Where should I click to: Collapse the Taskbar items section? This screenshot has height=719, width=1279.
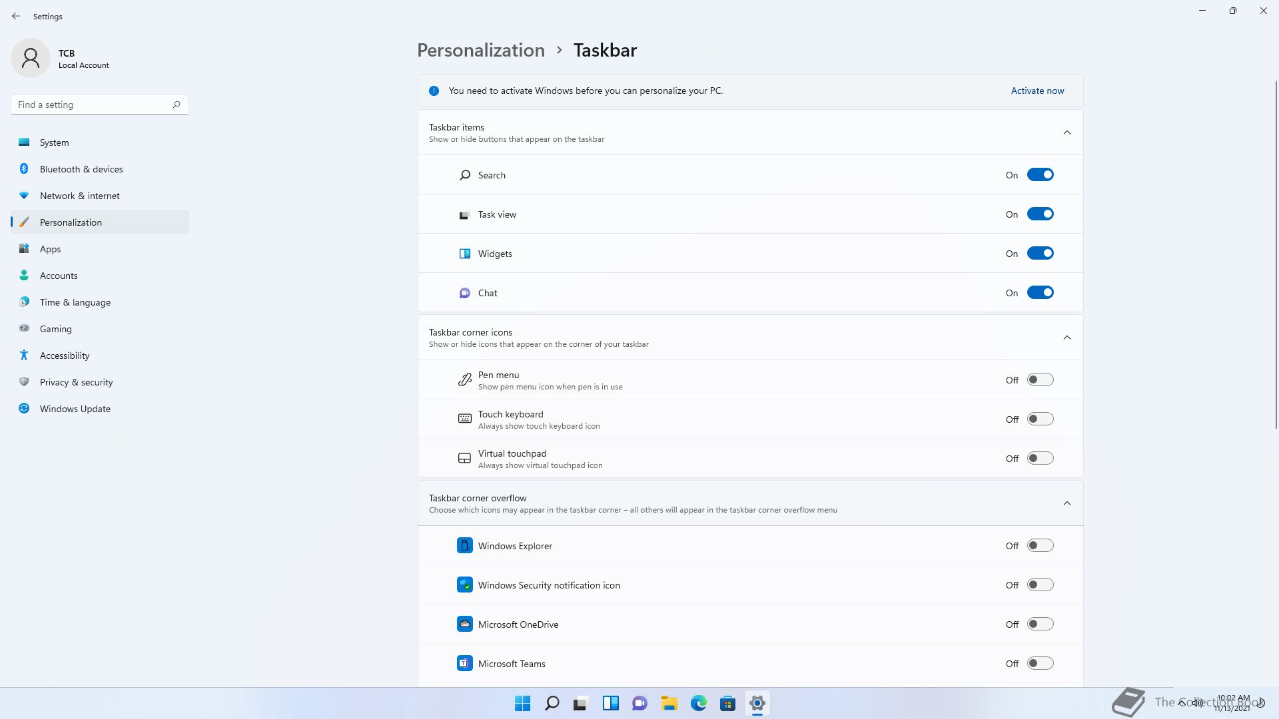[x=1066, y=132]
